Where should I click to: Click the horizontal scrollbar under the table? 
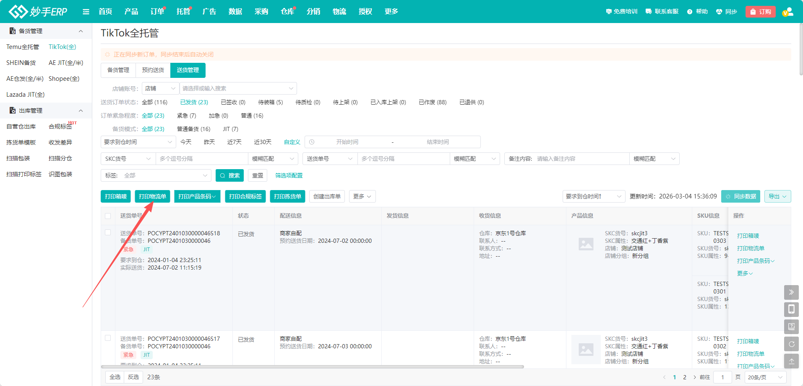(x=313, y=367)
